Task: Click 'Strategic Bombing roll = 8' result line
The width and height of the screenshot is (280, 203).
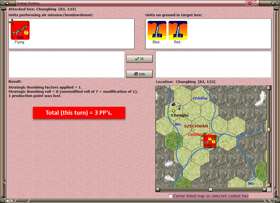Action: [73, 91]
